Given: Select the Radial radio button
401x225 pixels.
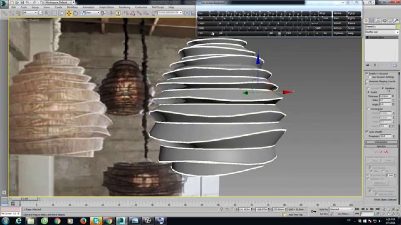Looking at the screenshot, I should (368, 92).
